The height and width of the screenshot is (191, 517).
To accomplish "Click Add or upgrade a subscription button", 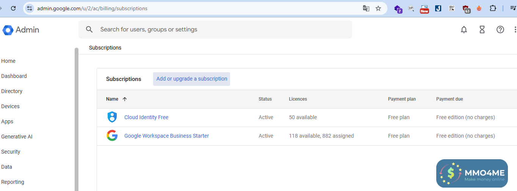I will click(191, 79).
